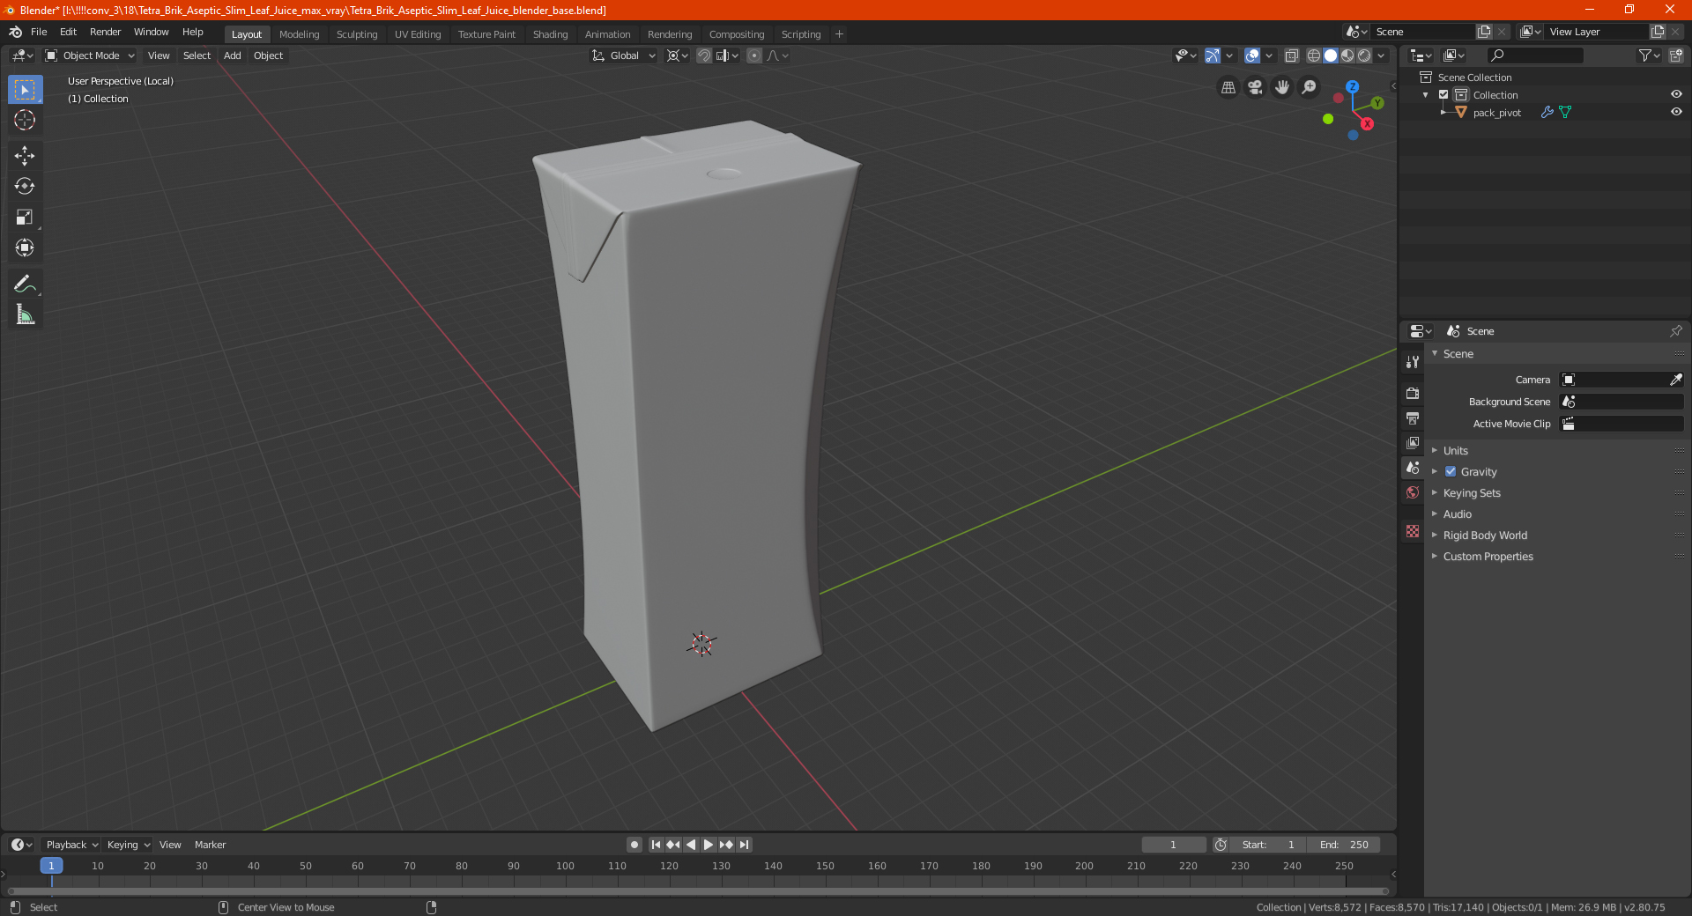Activate the Transform tool
Image resolution: width=1692 pixels, height=916 pixels.
[x=25, y=247]
